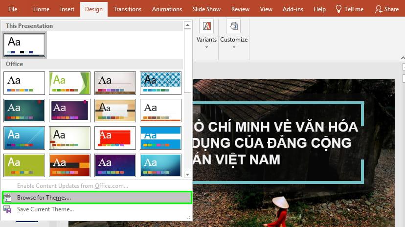The width and height of the screenshot is (405, 227).
Task: Click Browse for Themes menu entry
Action: (97, 198)
